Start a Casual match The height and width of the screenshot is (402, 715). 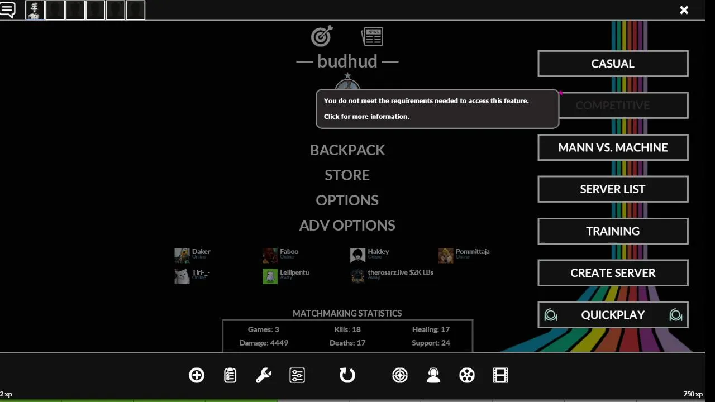613,64
